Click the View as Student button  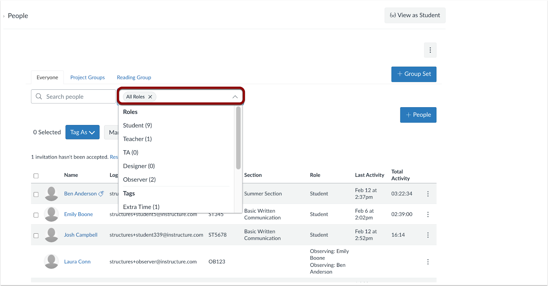(415, 15)
